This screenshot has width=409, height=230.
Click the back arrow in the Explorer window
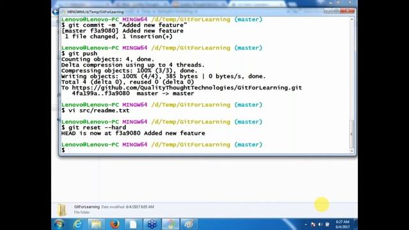point(55,11)
